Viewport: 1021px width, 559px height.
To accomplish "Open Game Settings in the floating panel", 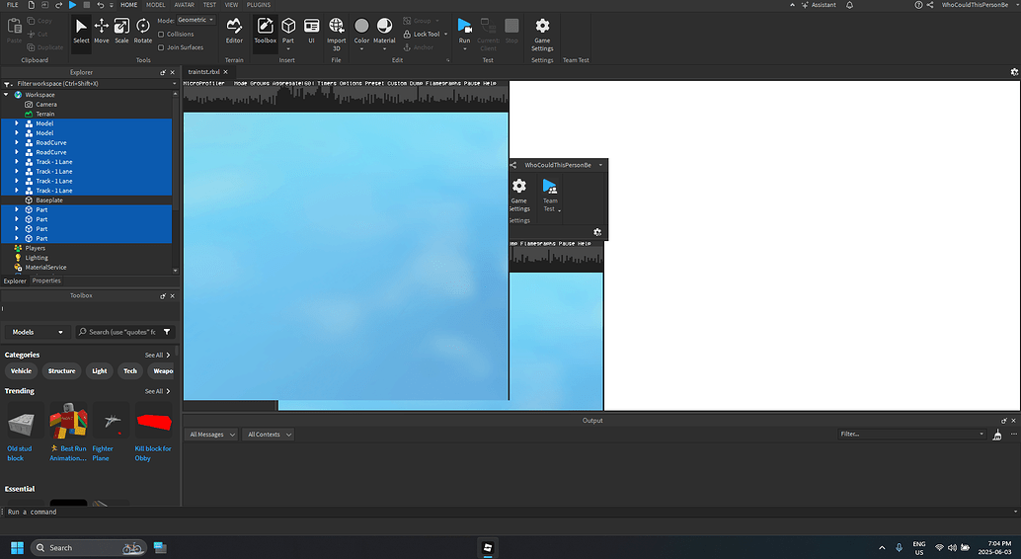I will click(519, 195).
